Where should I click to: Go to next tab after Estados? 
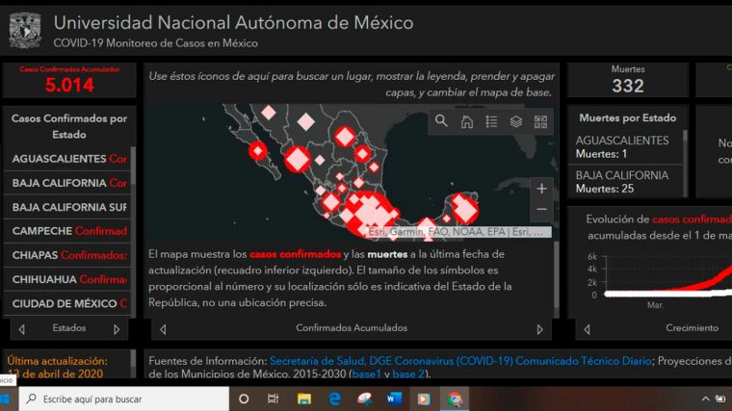[118, 328]
